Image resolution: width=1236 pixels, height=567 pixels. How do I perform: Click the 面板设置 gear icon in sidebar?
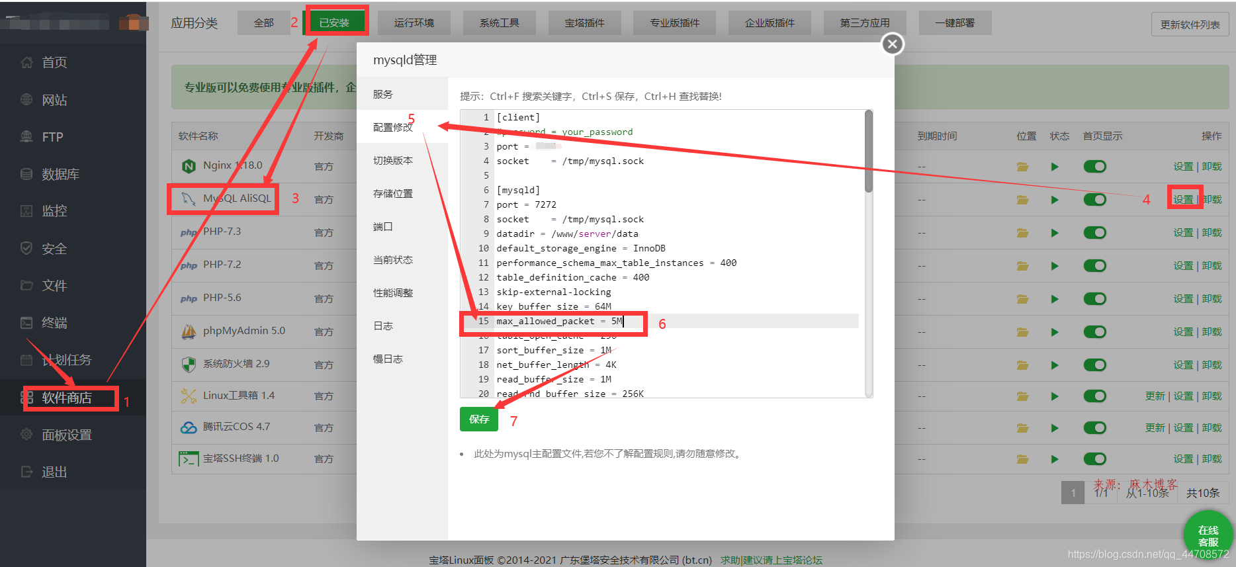pos(26,435)
